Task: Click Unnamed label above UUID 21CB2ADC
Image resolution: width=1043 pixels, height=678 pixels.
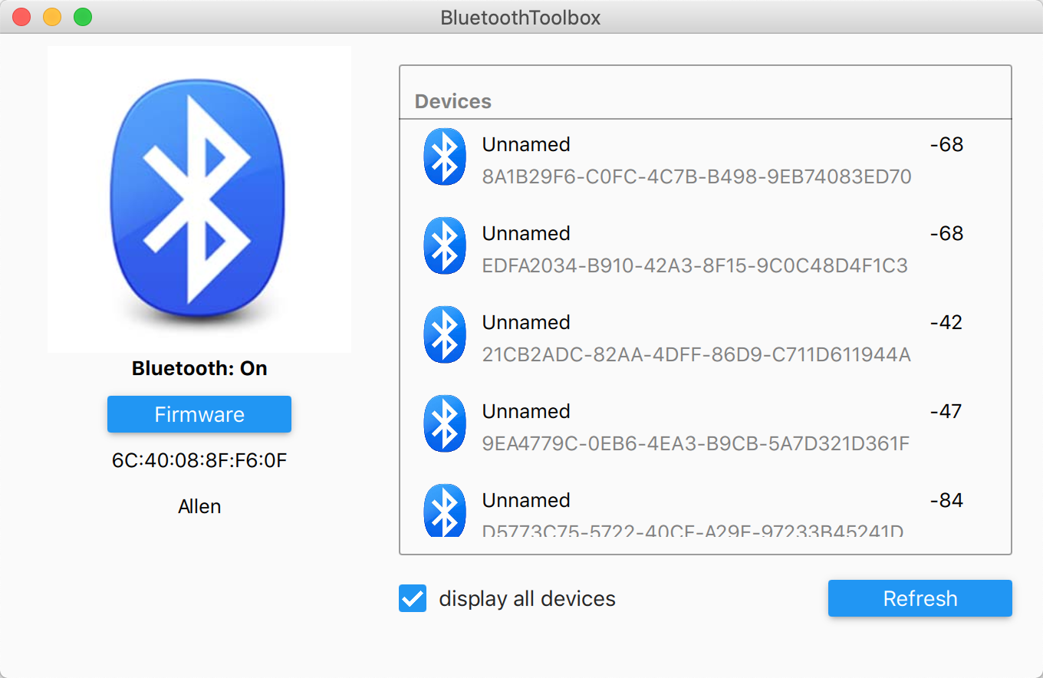Action: [526, 322]
